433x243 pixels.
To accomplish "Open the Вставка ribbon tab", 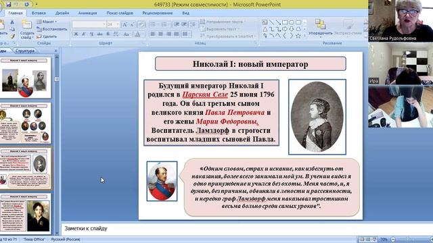I will coord(39,13).
